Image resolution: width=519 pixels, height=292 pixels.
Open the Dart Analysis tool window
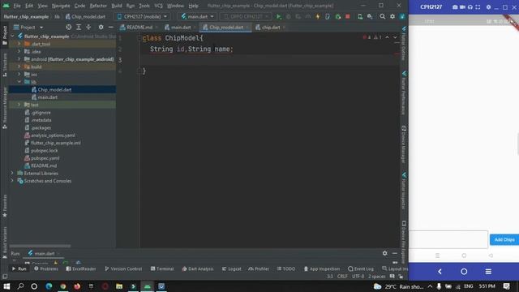(x=198, y=268)
